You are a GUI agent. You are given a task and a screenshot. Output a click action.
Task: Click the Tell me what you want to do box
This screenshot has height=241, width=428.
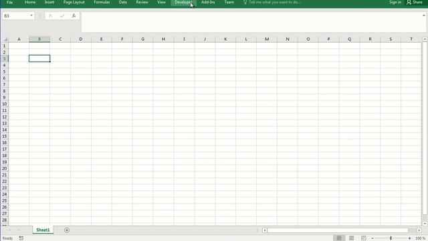pyautogui.click(x=272, y=2)
